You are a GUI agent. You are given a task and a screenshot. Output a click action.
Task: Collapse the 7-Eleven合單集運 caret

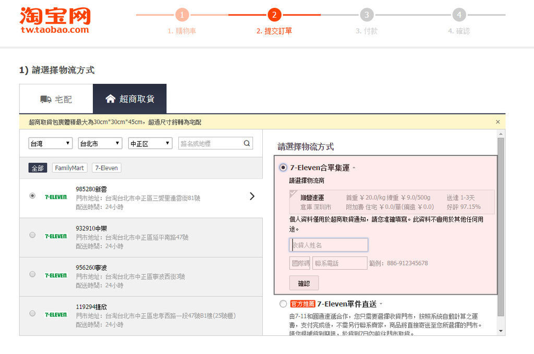[354, 168]
